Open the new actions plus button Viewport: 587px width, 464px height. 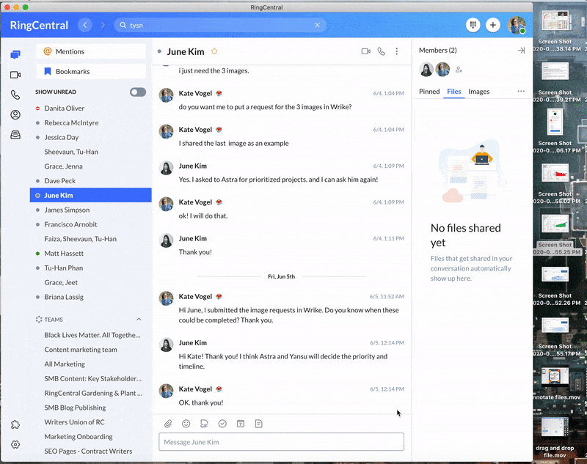coord(493,25)
